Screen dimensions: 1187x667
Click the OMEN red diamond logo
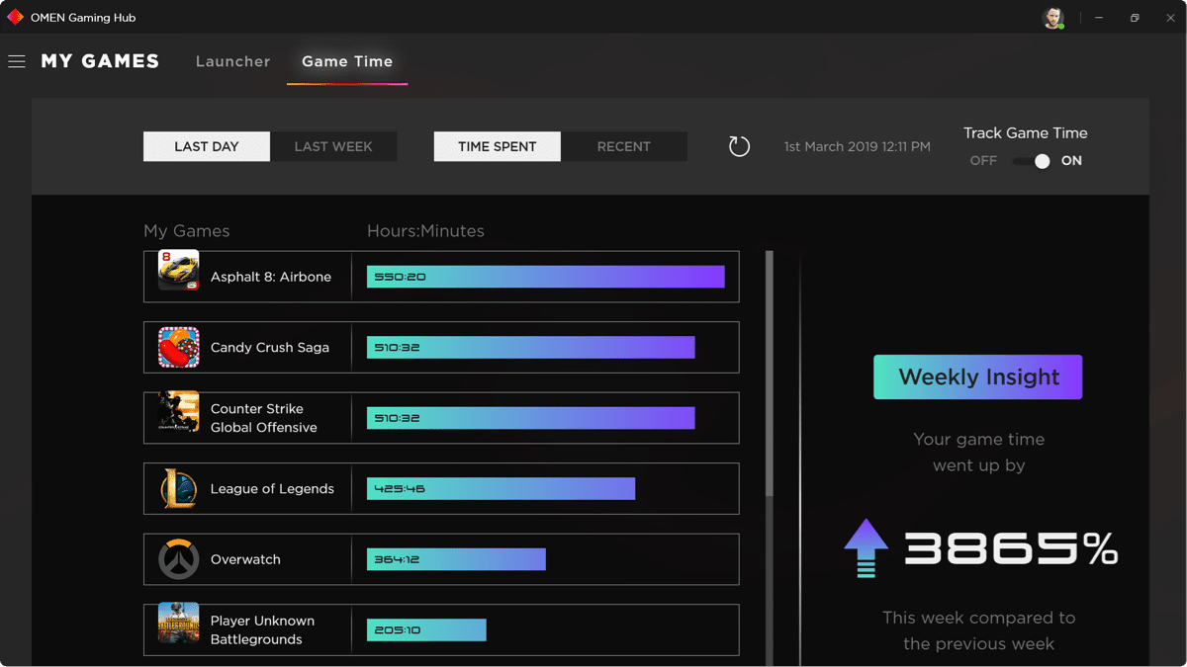point(15,17)
